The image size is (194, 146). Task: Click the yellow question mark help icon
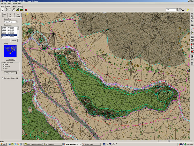tap(188, 10)
